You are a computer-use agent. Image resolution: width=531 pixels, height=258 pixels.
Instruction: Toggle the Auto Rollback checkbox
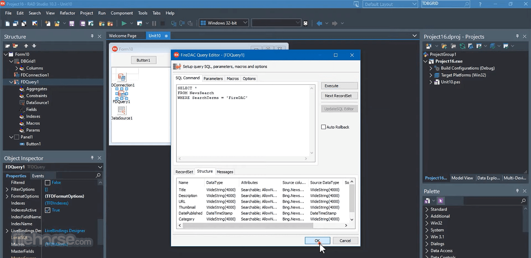click(x=324, y=127)
